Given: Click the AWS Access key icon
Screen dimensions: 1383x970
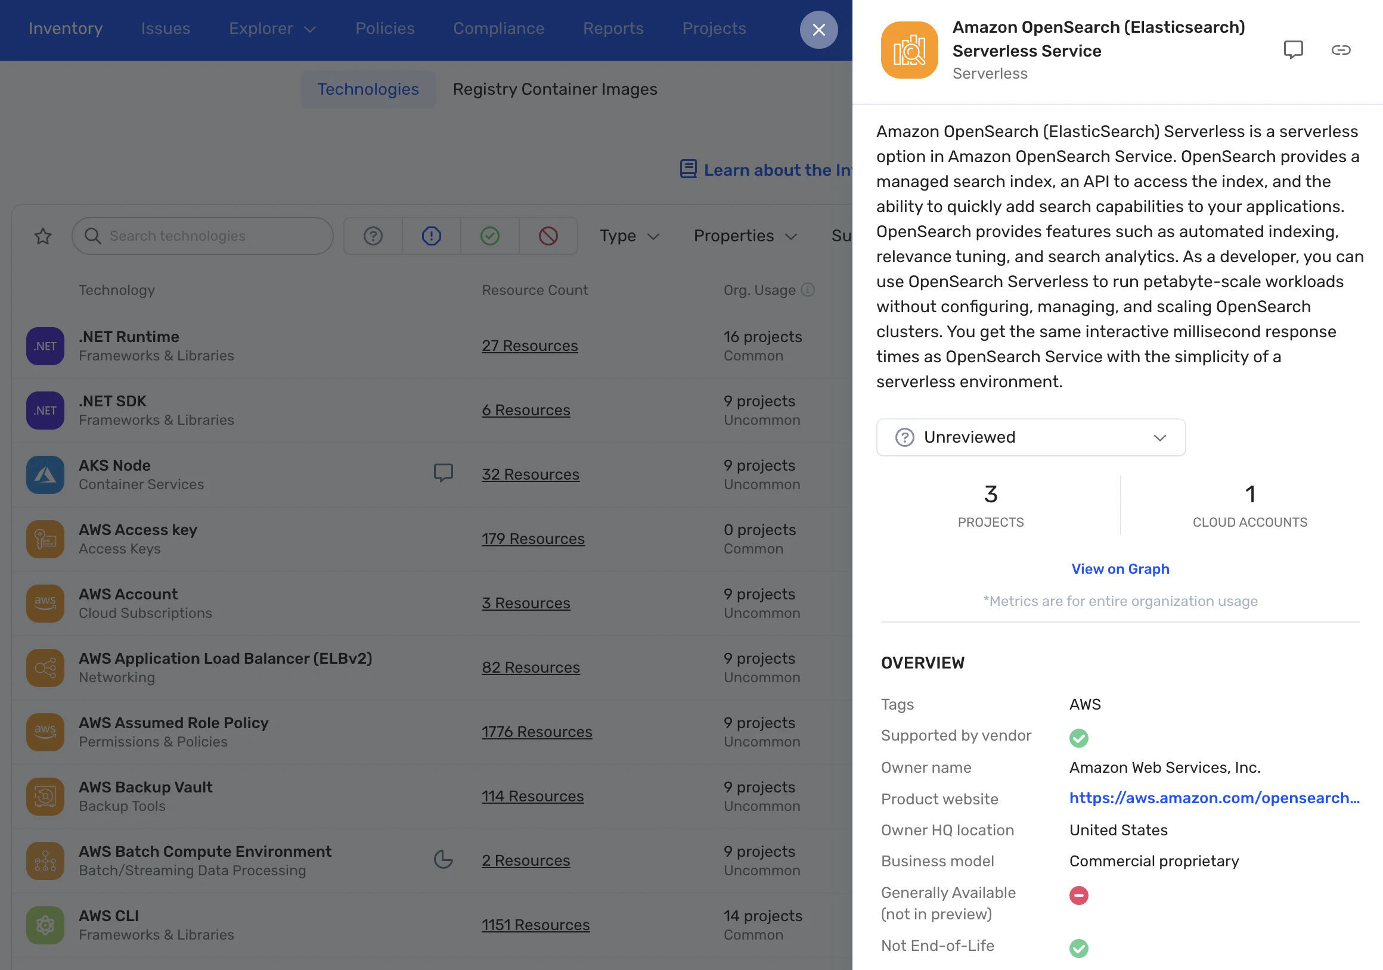Looking at the screenshot, I should coord(45,539).
